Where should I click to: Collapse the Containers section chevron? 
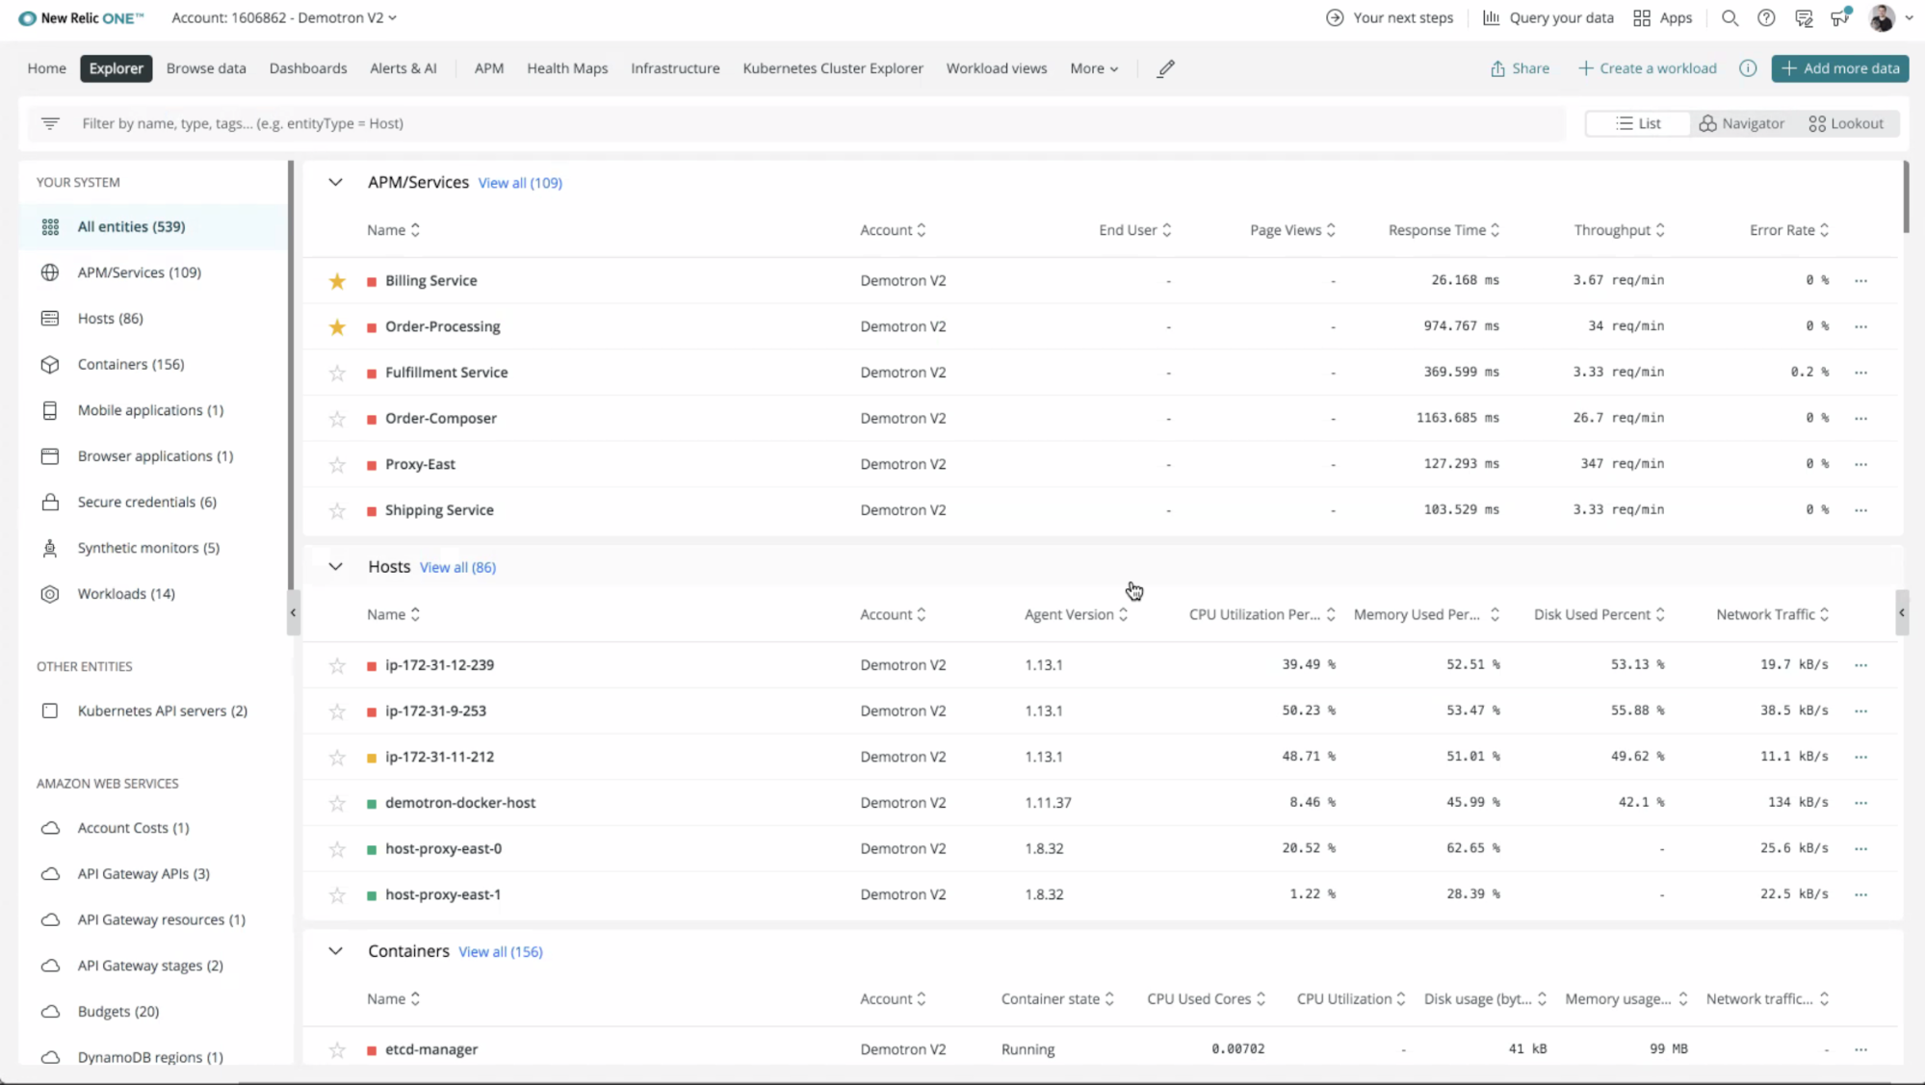click(335, 950)
